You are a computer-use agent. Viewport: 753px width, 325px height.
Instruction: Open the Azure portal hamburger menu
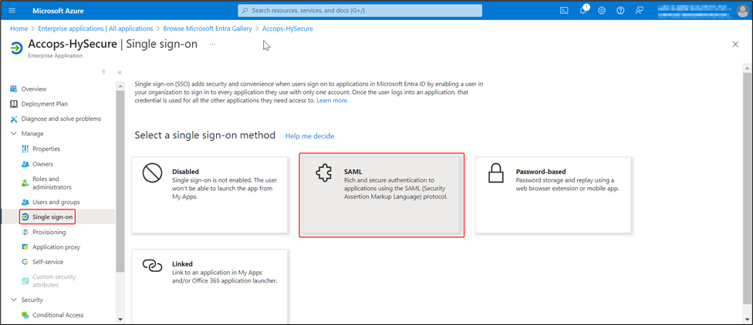click(x=12, y=11)
